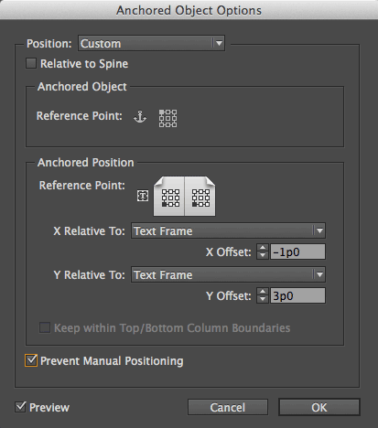Click the Anchored Object section heading

click(x=81, y=87)
